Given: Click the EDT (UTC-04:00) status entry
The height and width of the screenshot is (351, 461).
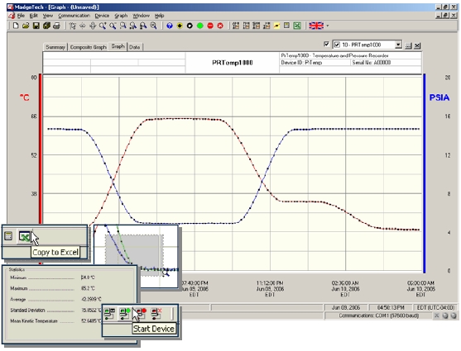Looking at the screenshot, I should (x=435, y=307).
